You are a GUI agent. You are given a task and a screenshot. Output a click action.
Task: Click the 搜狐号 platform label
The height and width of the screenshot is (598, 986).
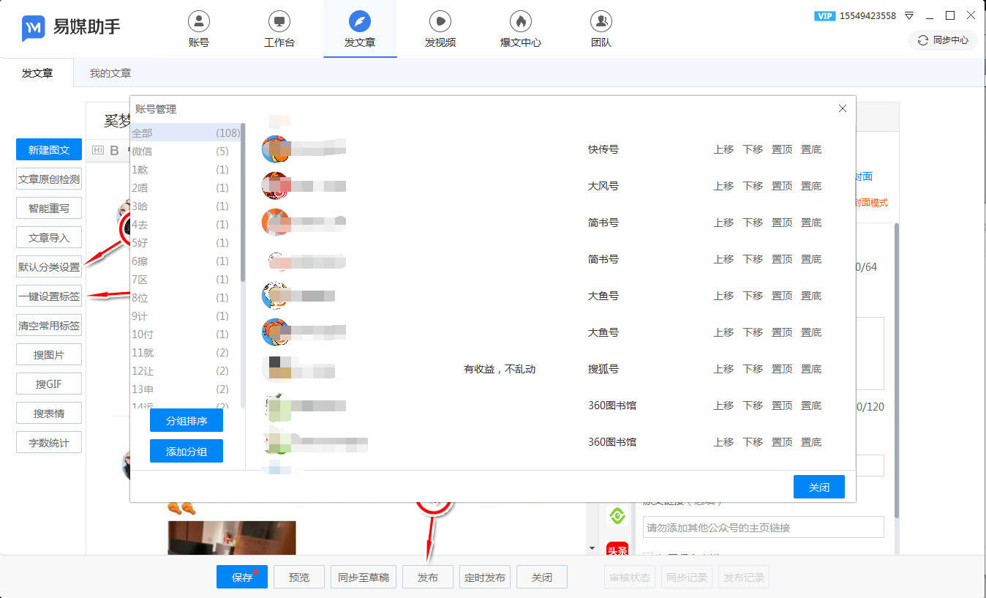coord(603,369)
